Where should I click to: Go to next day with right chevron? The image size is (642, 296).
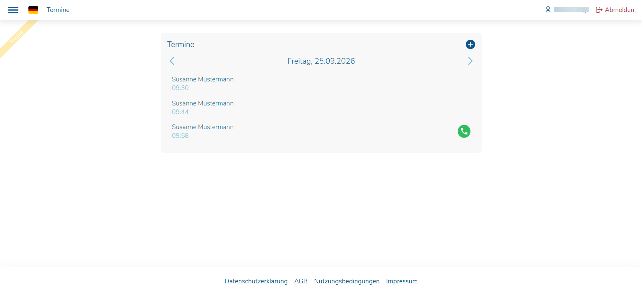click(x=470, y=61)
